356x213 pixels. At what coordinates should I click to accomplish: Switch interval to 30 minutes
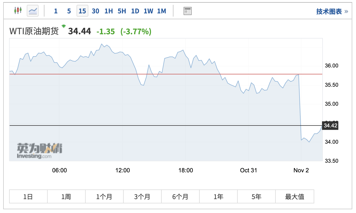coord(96,11)
